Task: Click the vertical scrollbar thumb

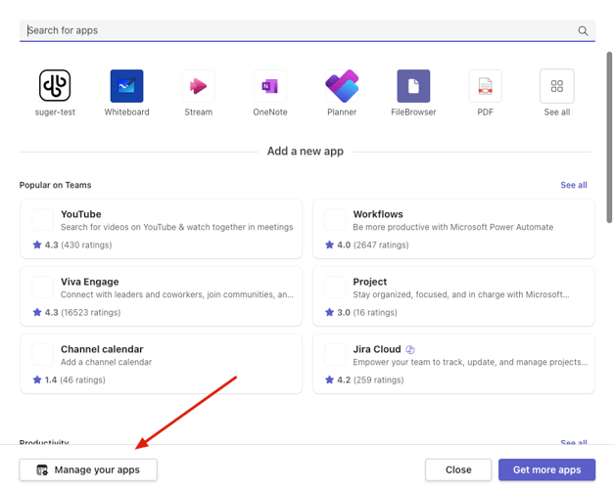Action: click(x=609, y=137)
